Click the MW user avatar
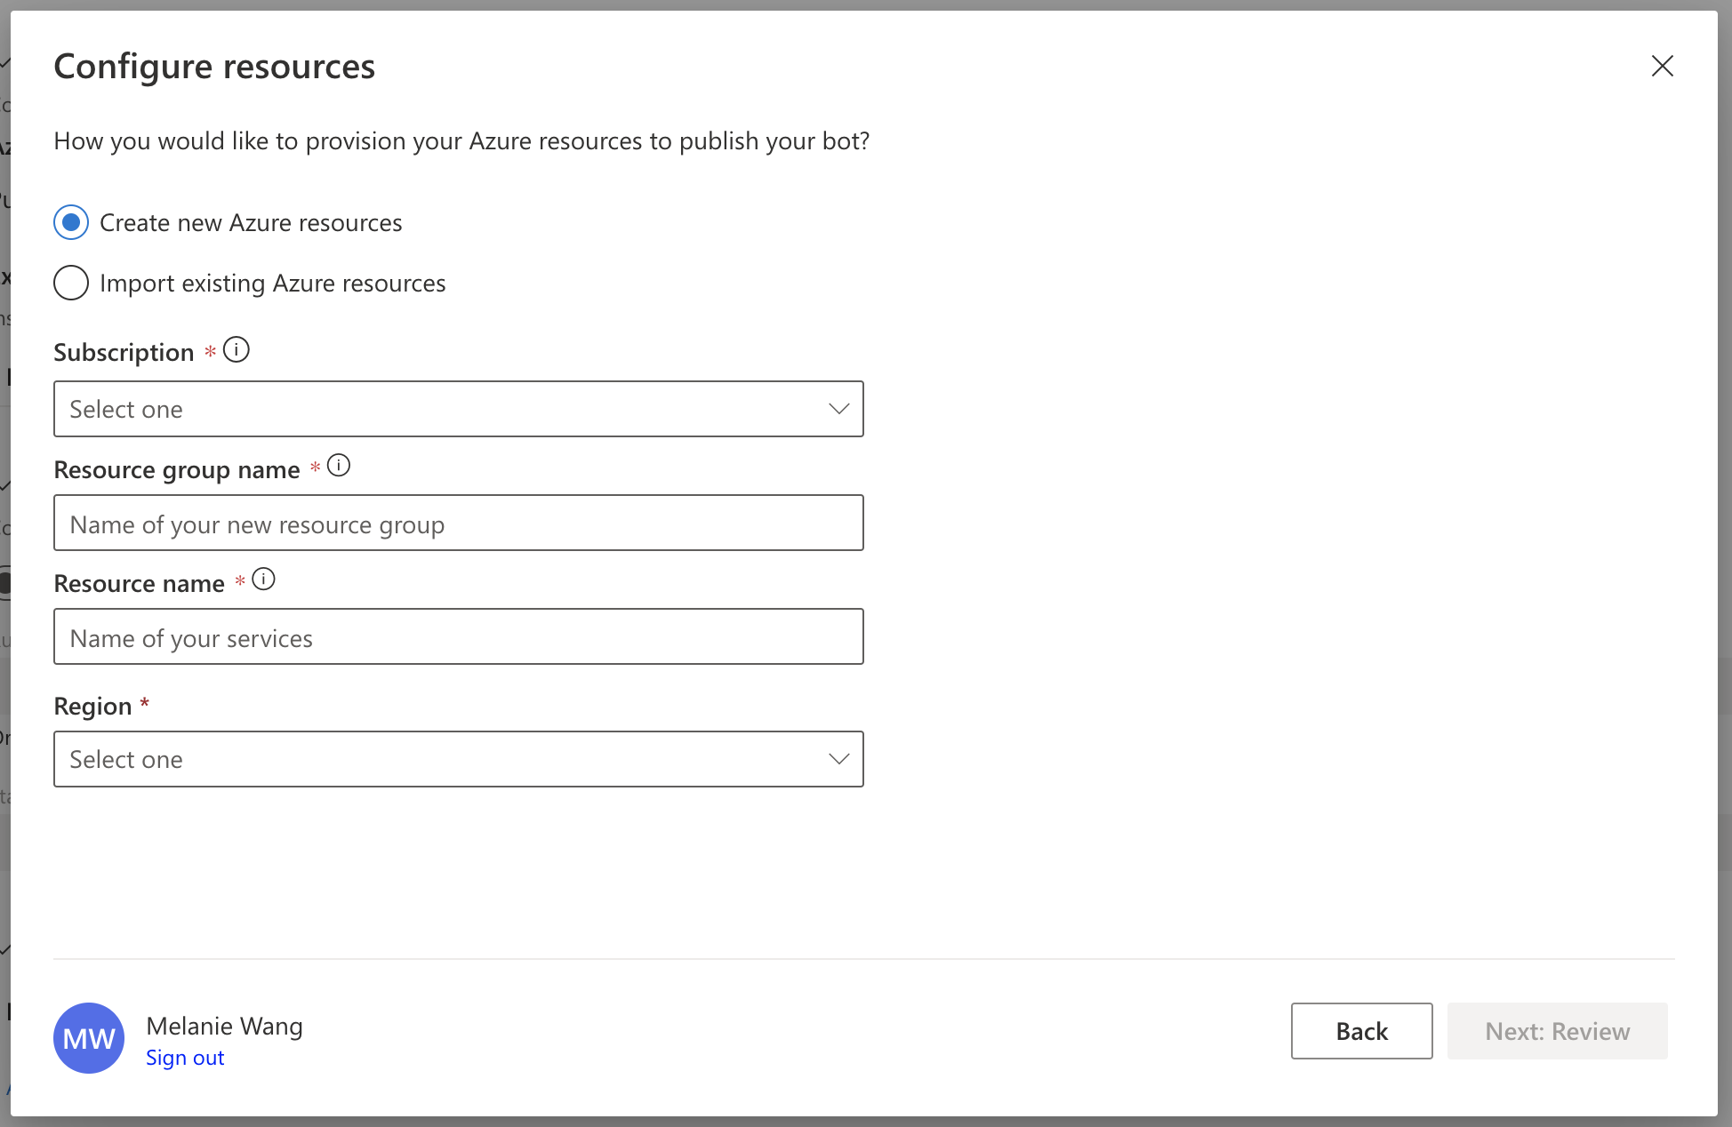 (89, 1037)
